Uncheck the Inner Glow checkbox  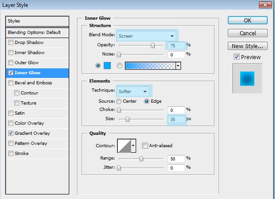click(x=11, y=72)
